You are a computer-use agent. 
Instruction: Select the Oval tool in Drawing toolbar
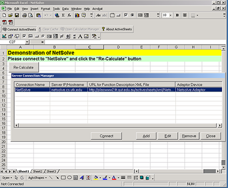pos(69,178)
